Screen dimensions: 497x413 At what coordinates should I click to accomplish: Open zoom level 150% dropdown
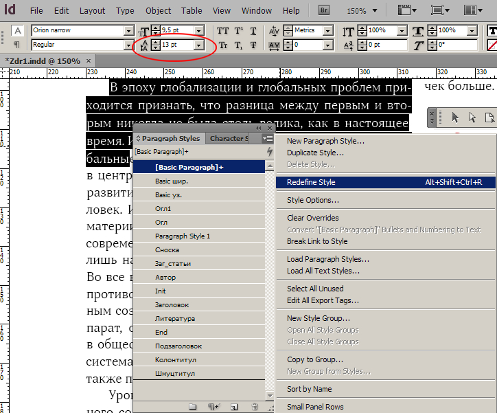point(375,10)
